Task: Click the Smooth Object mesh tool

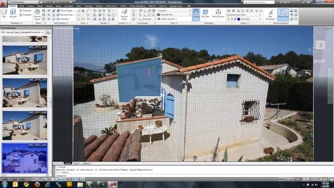Action: pyautogui.click(x=37, y=15)
